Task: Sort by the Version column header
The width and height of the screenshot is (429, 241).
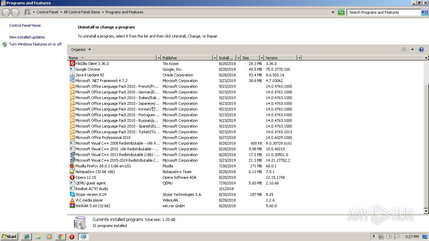Action: tap(281, 58)
